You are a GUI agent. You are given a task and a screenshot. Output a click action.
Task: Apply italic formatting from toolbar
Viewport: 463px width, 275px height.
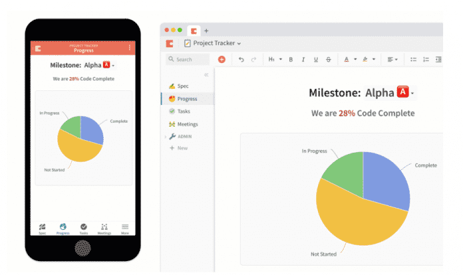[x=303, y=59]
